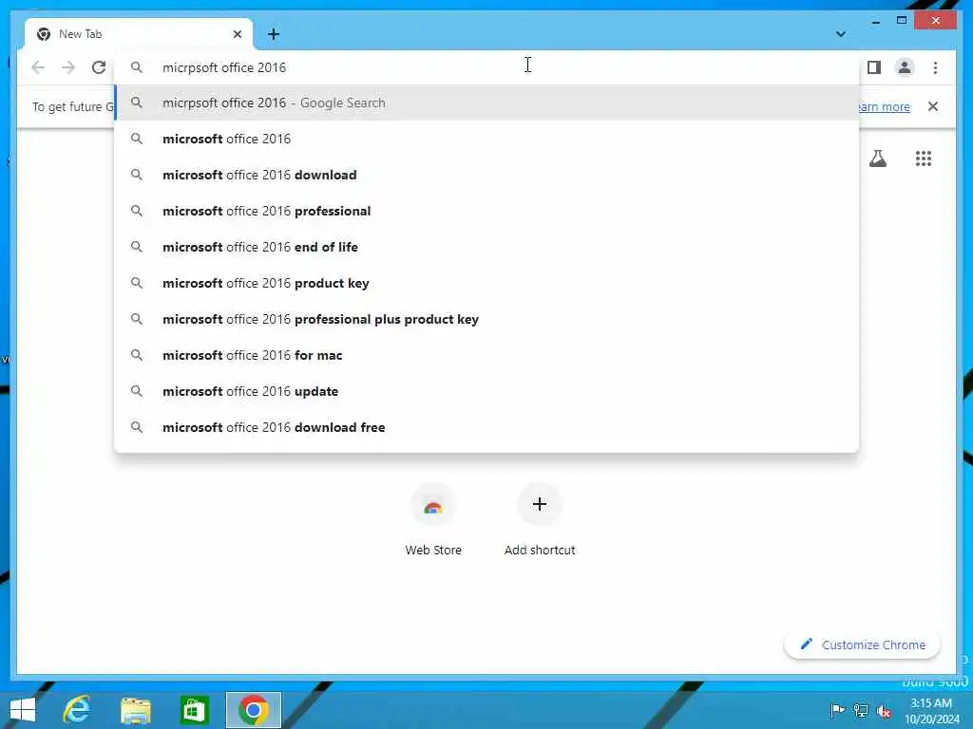The image size is (973, 729).
Task: Open the Windows Store taskbar icon
Action: click(x=194, y=710)
